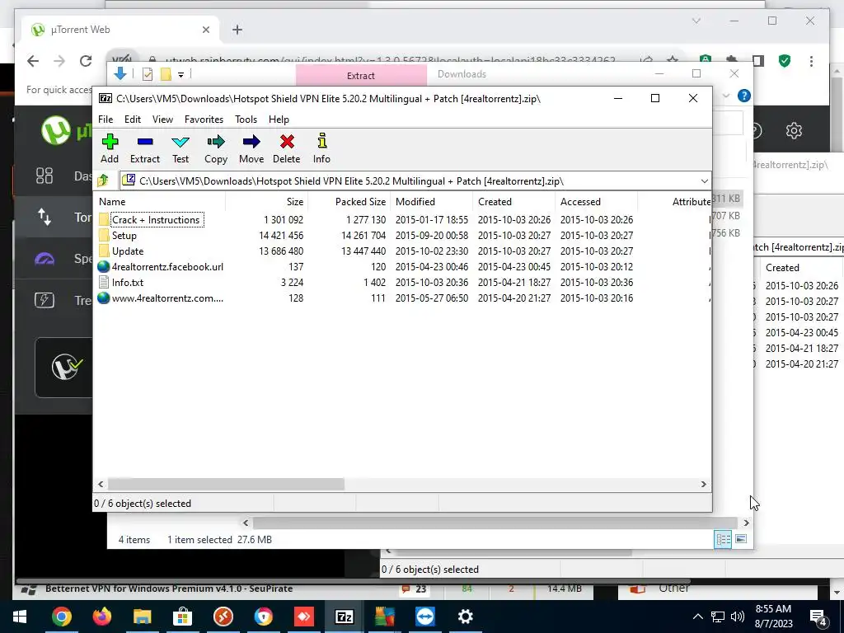The height and width of the screenshot is (633, 844).
Task: Open Microsoft Store from the taskbar
Action: [183, 617]
